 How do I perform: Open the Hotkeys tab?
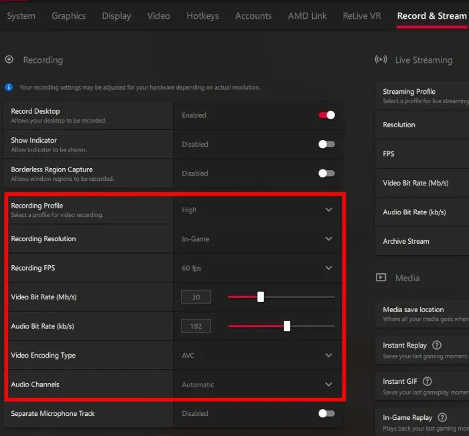tap(202, 16)
